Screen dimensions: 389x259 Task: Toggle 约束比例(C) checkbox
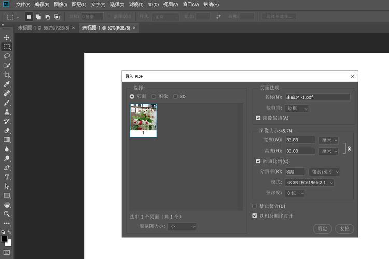[x=258, y=161]
